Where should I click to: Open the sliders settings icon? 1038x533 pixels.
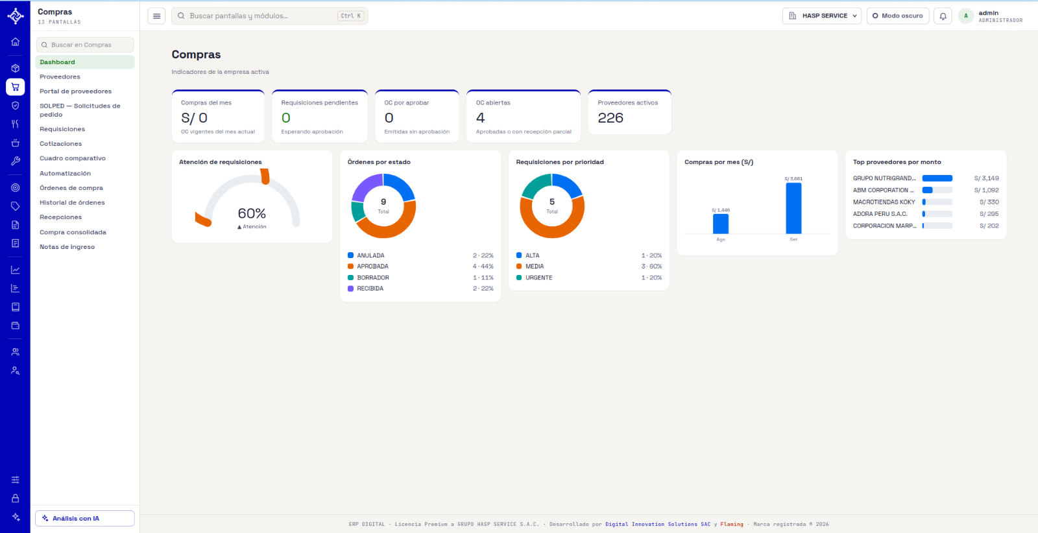click(x=15, y=480)
